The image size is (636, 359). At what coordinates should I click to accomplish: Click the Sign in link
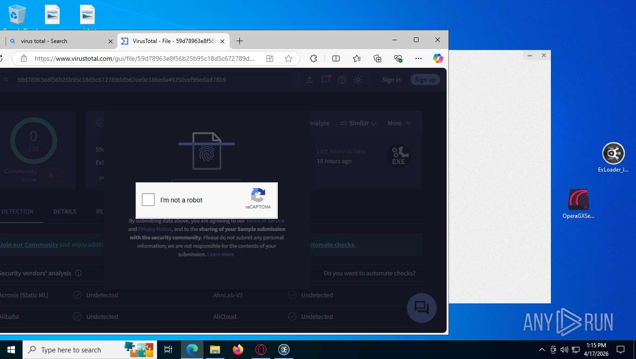click(x=391, y=80)
